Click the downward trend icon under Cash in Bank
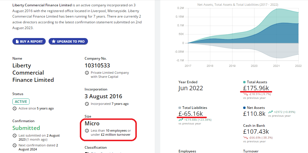The image size is (308, 153). point(246,137)
